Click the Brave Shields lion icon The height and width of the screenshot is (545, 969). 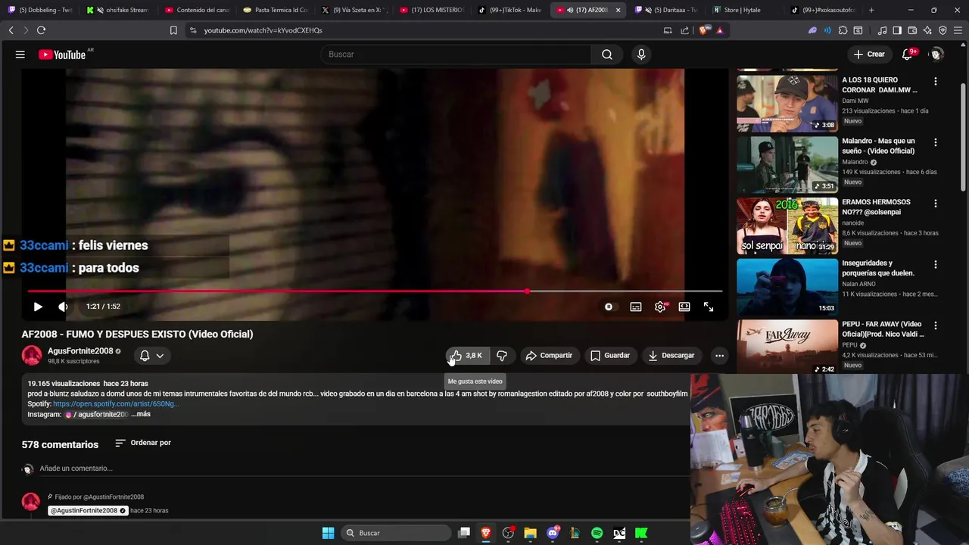pyautogui.click(x=704, y=30)
